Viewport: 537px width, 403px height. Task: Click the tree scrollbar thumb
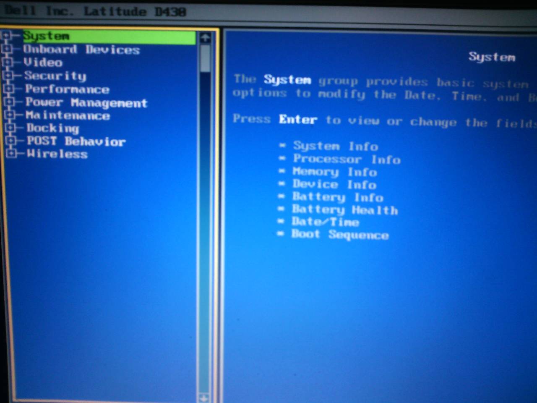click(x=205, y=58)
